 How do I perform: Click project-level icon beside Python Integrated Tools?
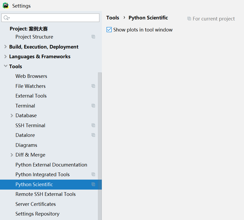pos(93,174)
